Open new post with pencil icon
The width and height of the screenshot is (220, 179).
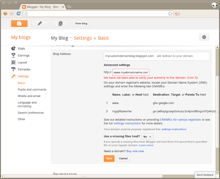point(40,23)
